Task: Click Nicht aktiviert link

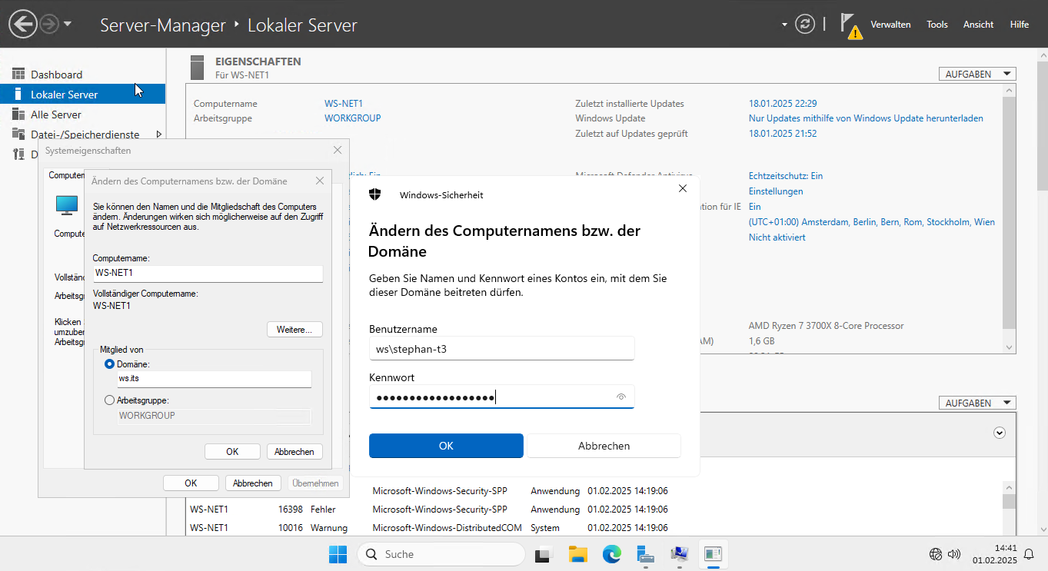Action: pyautogui.click(x=777, y=237)
